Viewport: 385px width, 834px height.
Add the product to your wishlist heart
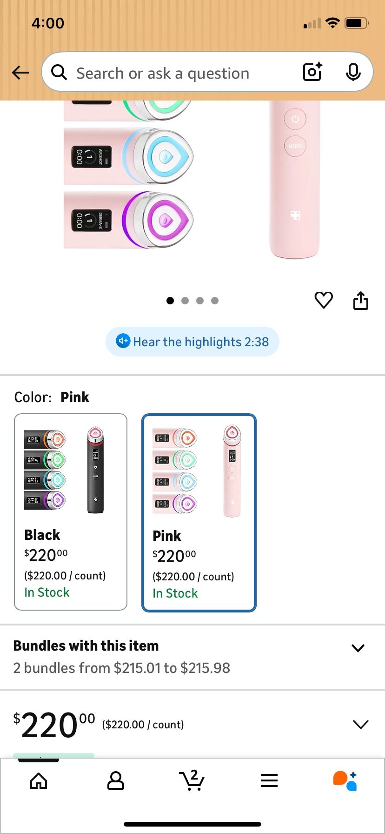[x=324, y=300]
